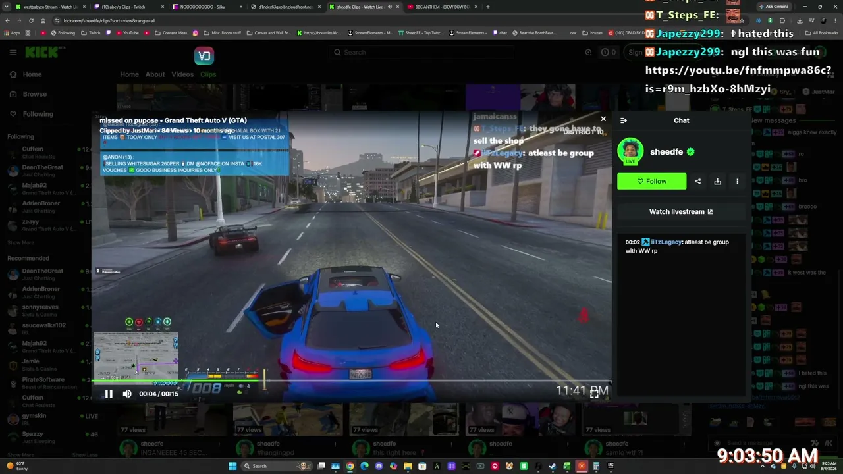
Task: Open zaayy channel in Following list
Action: coord(49,225)
